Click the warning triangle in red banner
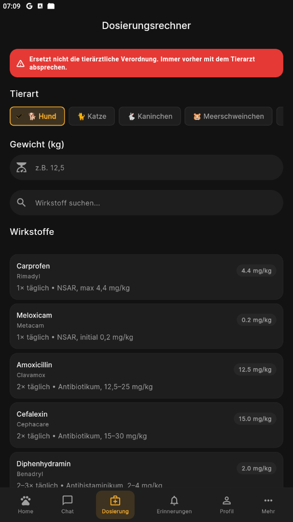Image resolution: width=293 pixels, height=522 pixels. click(x=21, y=63)
